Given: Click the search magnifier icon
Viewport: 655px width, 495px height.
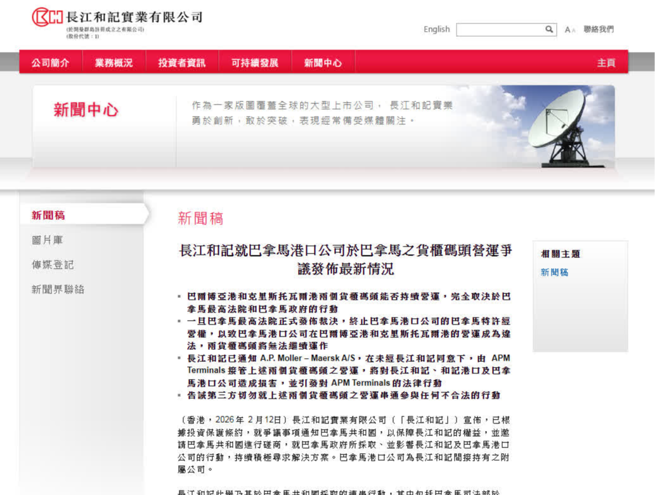Looking at the screenshot, I should coord(549,29).
